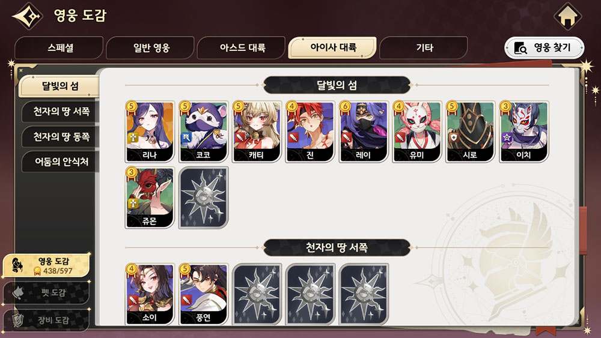Screen dimensions: 601x338
Task: Select the 코코 hero card
Action: point(204,131)
